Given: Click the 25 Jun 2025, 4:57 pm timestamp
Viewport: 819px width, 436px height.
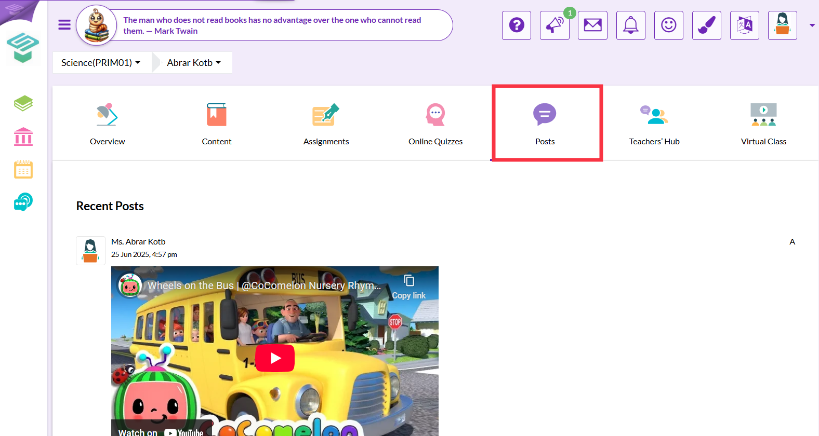Looking at the screenshot, I should tap(144, 254).
